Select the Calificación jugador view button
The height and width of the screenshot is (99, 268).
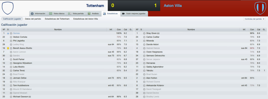[12, 19]
